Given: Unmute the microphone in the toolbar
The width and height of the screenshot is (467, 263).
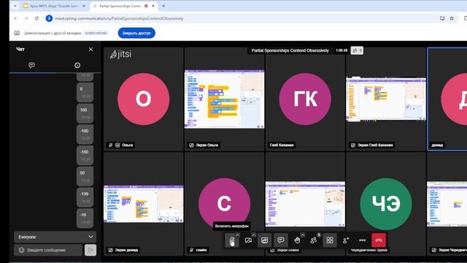Looking at the screenshot, I should click(x=232, y=240).
